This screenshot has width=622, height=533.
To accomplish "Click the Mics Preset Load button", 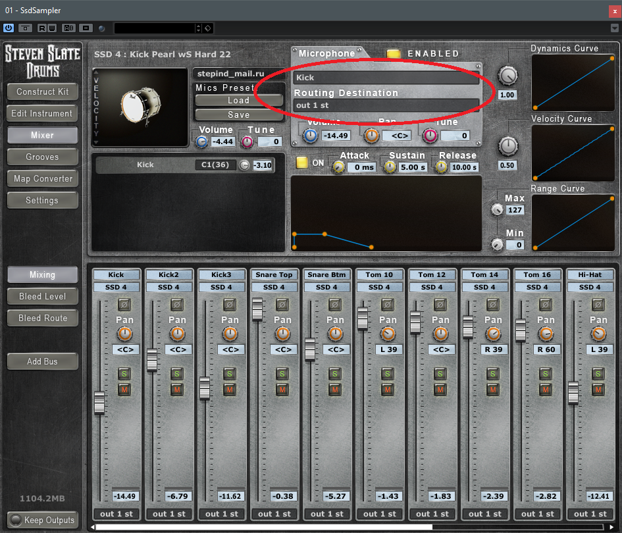I will (239, 100).
